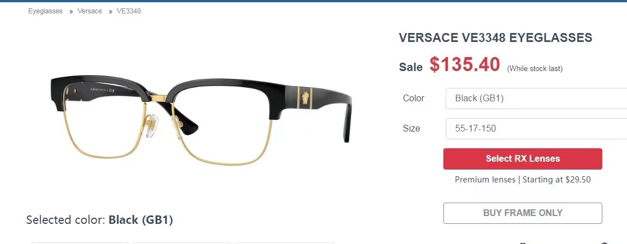Viewport: 627px width, 244px height.
Task: Select the second color variant tile below the image
Action: 183,243
